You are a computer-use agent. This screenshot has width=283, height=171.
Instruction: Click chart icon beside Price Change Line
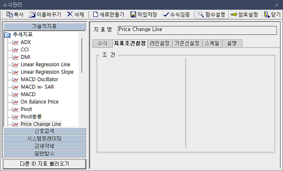coord(16,124)
